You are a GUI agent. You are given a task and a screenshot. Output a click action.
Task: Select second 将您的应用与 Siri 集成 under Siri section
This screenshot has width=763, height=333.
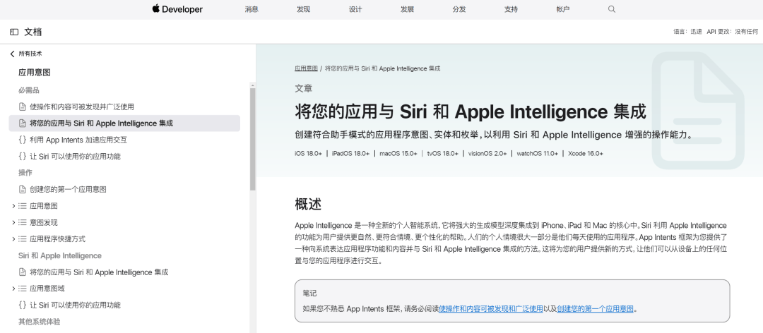tap(100, 272)
